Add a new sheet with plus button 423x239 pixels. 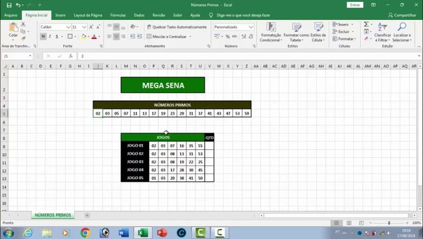click(x=87, y=215)
